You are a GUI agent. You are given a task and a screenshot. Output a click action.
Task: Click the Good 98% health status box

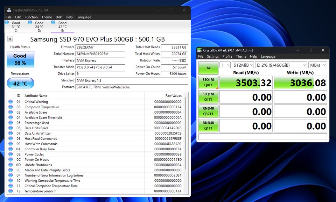pos(20,59)
